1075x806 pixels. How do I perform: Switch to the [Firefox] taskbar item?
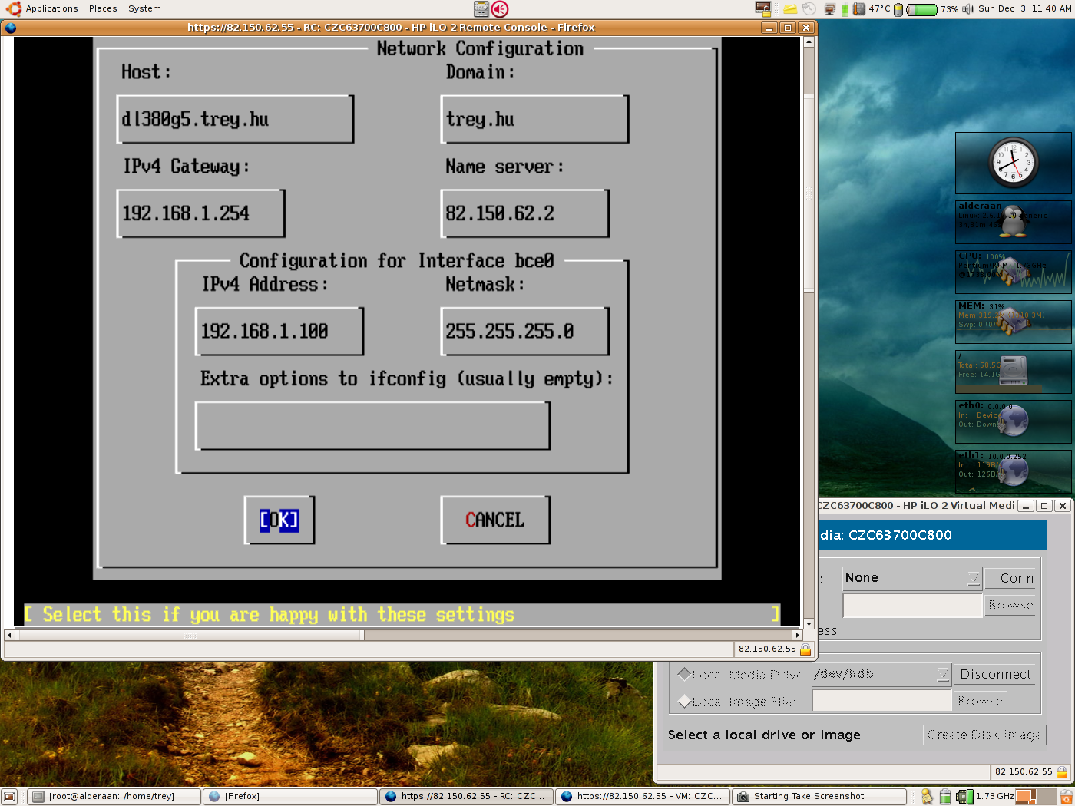(291, 797)
